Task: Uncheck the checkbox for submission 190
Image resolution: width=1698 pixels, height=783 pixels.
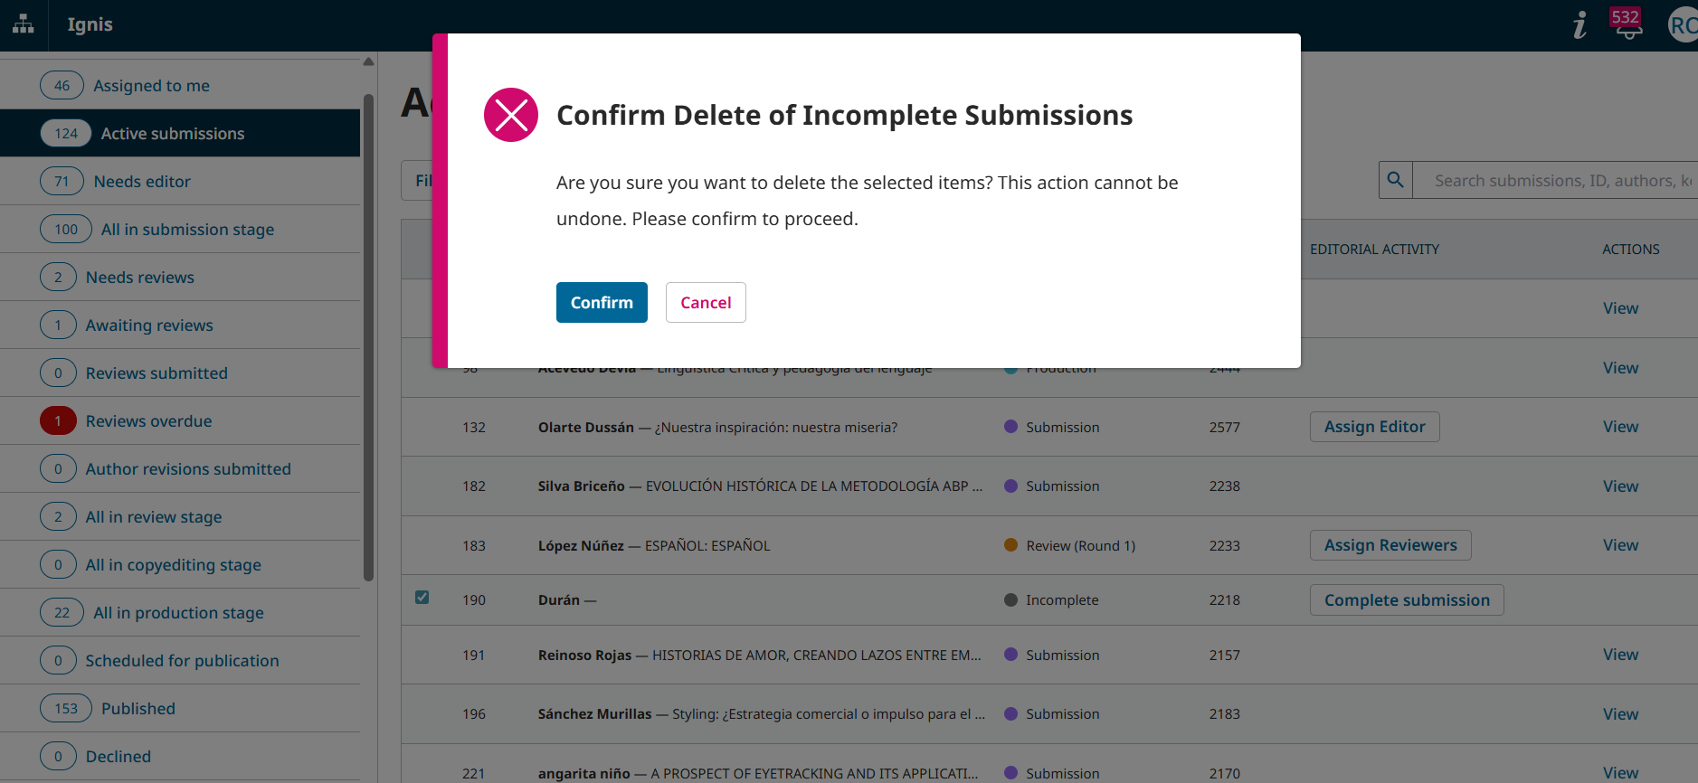Action: coord(422,598)
